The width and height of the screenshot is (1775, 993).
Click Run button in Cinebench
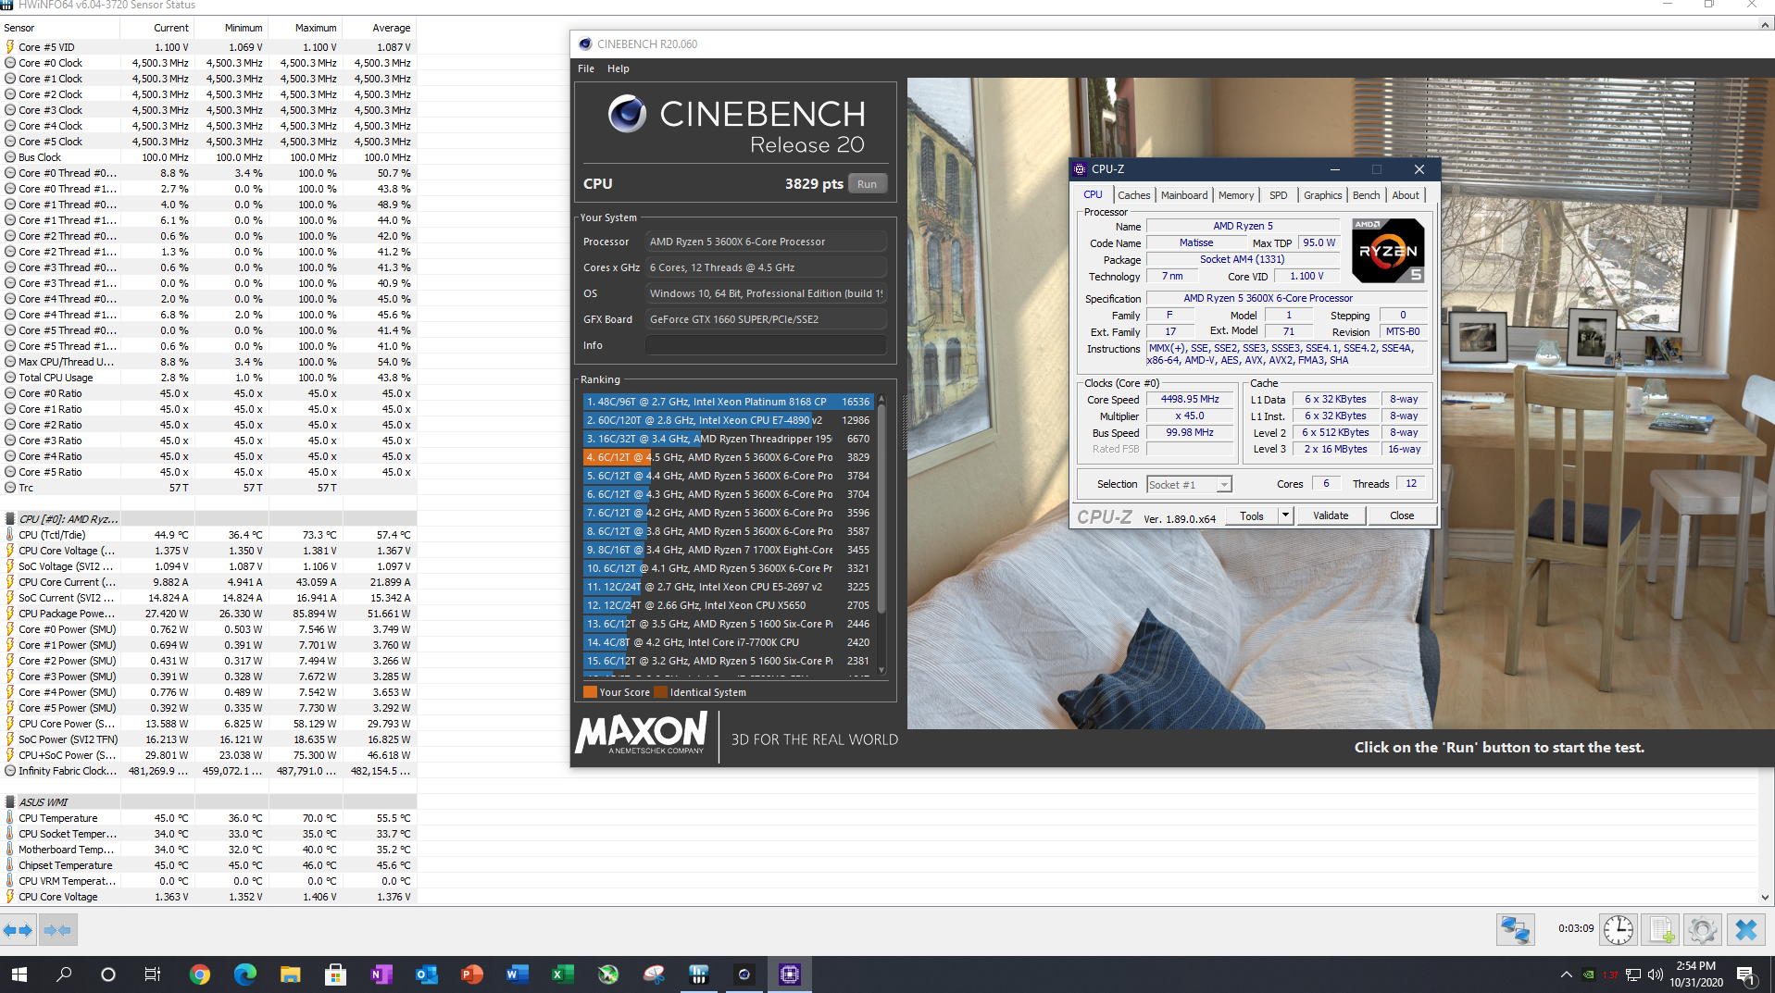pyautogui.click(x=867, y=184)
